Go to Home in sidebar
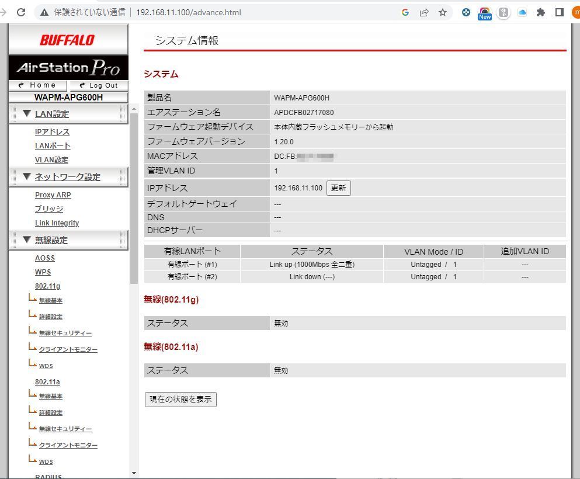Viewport: 580px width, 479px height. pos(38,85)
